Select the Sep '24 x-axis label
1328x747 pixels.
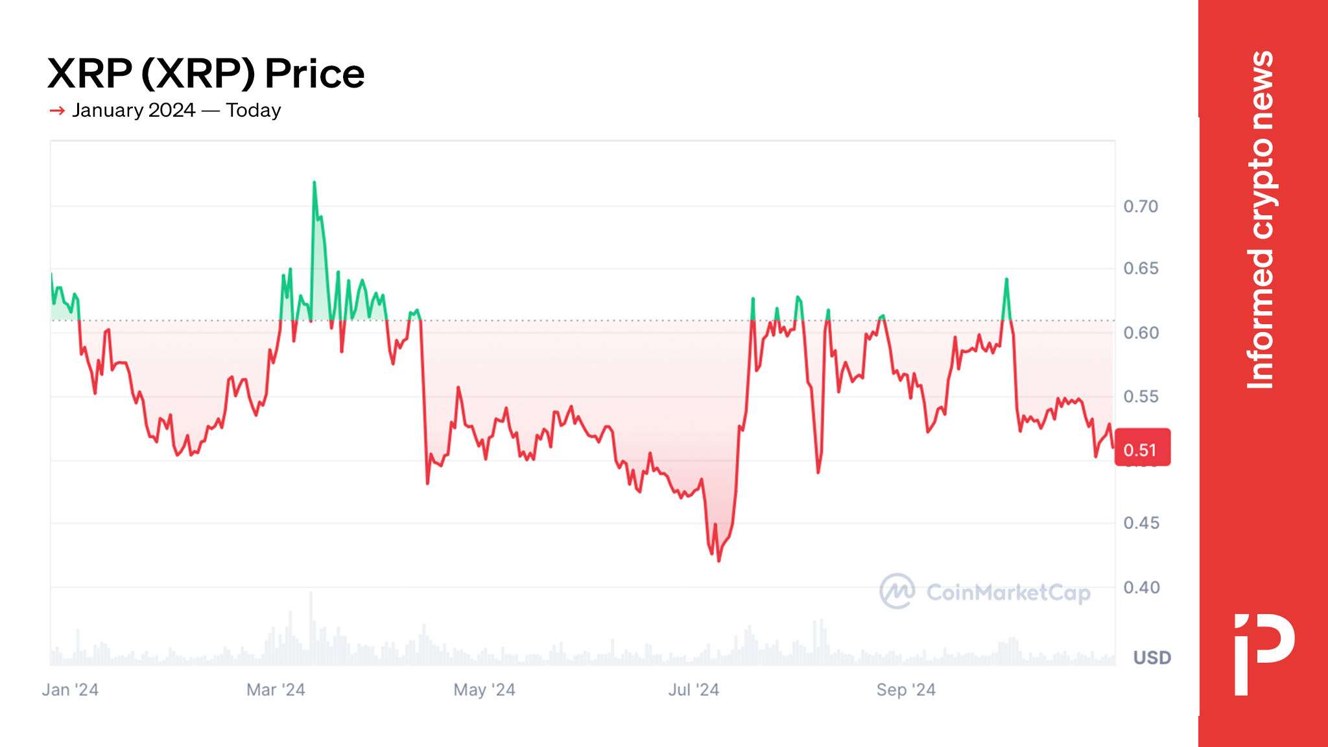click(x=905, y=689)
